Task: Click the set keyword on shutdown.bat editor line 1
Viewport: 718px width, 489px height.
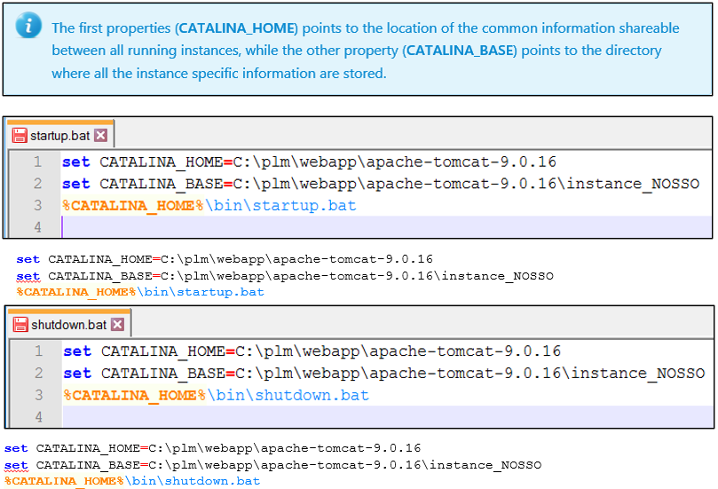Action: 77,351
